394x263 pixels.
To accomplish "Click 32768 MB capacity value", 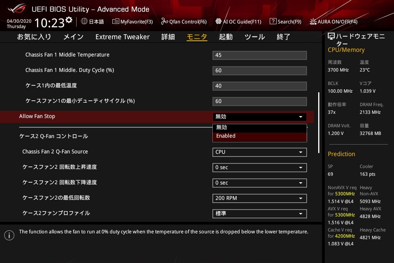I will click(x=370, y=133).
